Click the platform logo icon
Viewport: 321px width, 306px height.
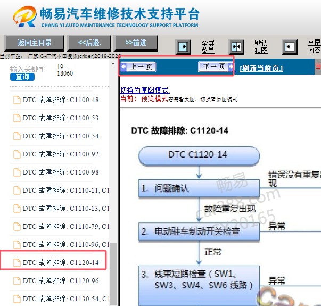click(x=25, y=16)
